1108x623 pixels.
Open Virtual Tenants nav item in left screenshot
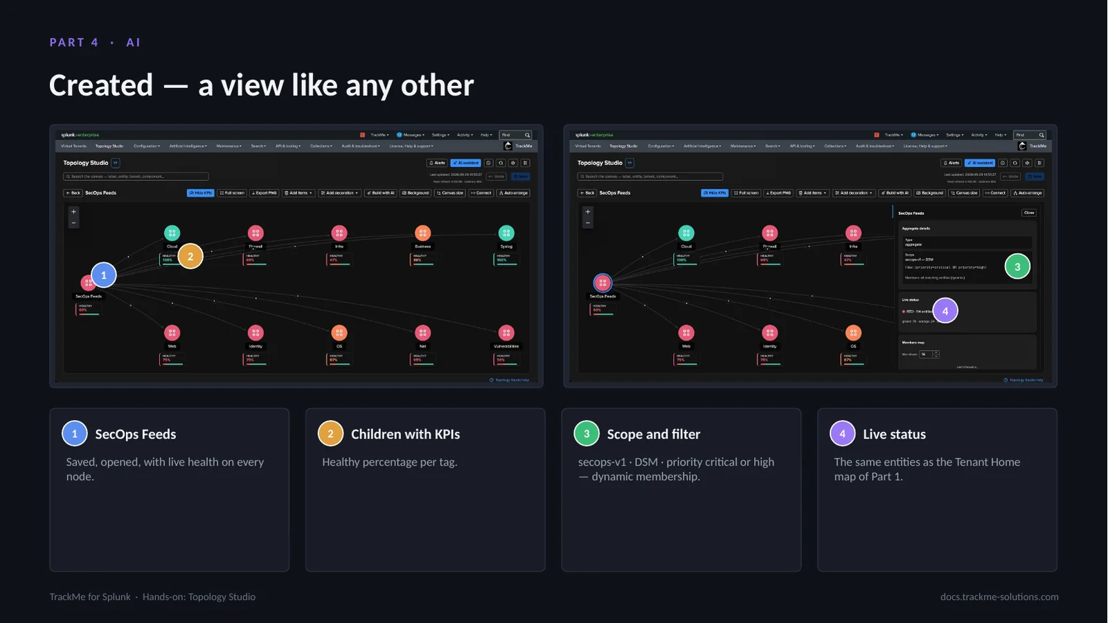73,146
